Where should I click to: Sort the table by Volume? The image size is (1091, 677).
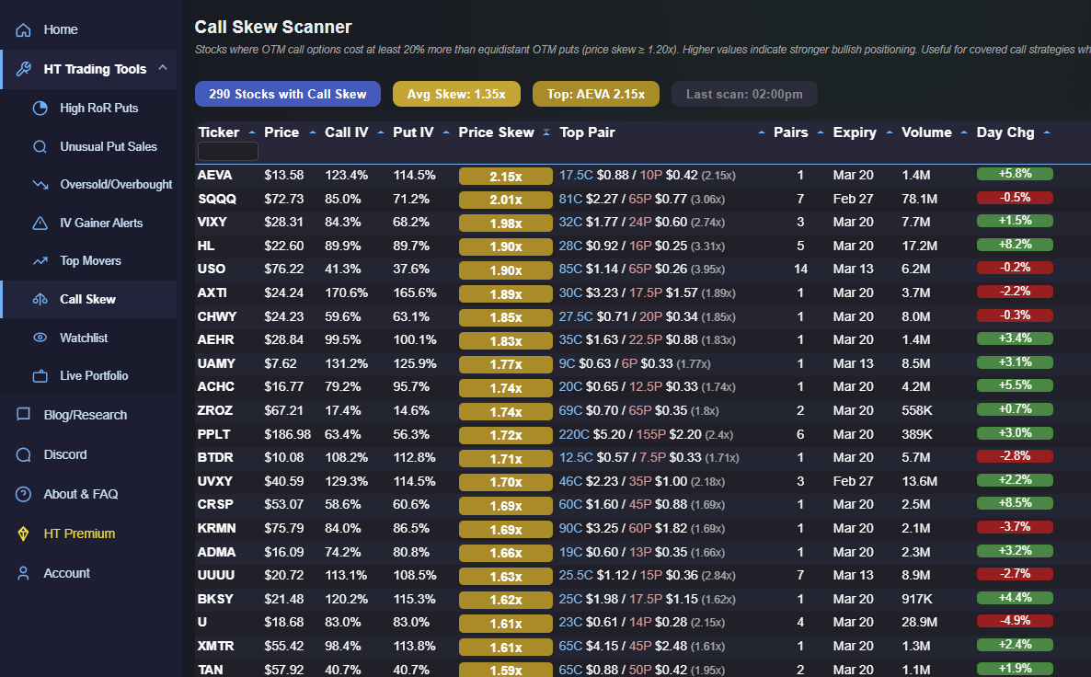pos(925,132)
